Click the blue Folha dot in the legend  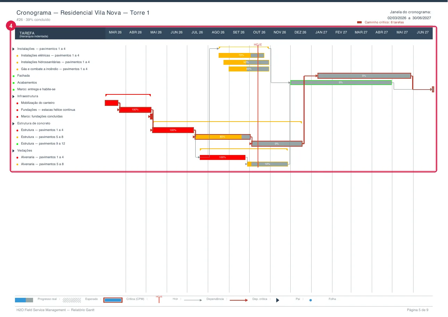click(x=311, y=300)
